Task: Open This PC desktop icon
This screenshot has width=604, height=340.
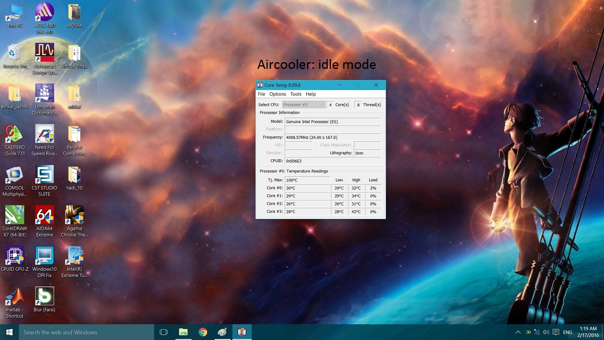Action: [15, 16]
